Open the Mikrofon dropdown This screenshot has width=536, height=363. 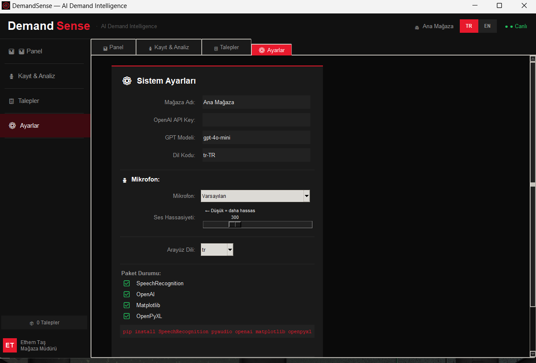click(255, 196)
